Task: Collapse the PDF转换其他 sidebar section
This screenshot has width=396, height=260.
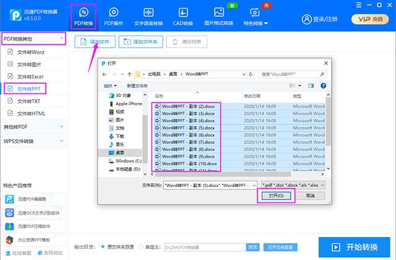Action: coord(33,38)
